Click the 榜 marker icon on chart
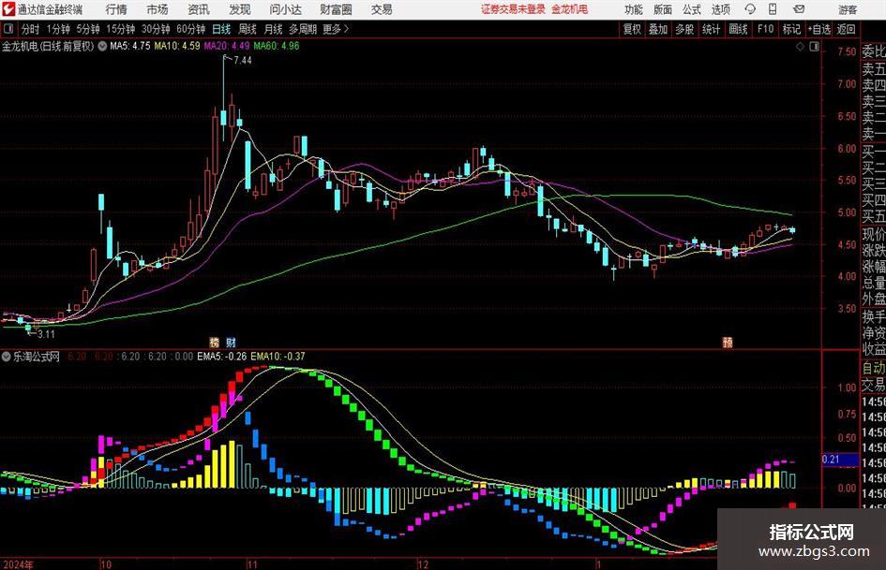 pyautogui.click(x=214, y=342)
